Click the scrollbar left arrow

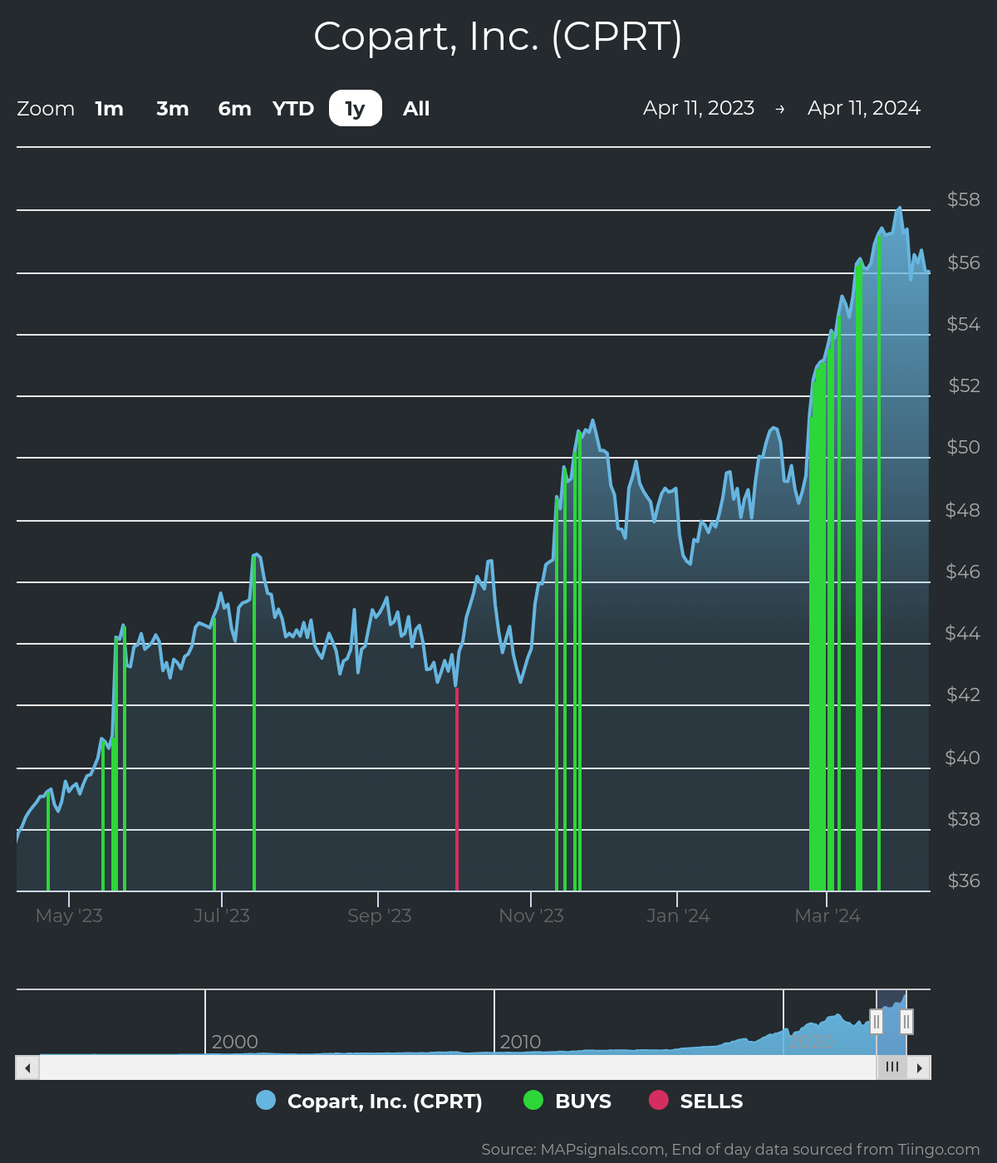click(27, 1067)
